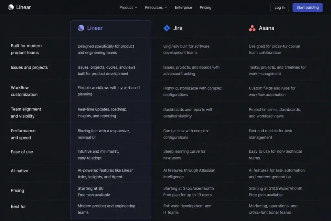Image resolution: width=331 pixels, height=221 pixels.
Task: Click the 'Performance and speed' row label
Action: click(23, 134)
